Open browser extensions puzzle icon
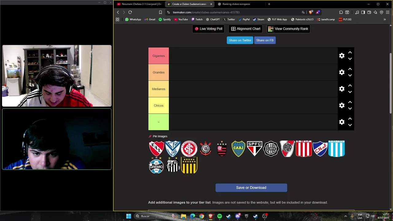The width and height of the screenshot is (393, 221). click(x=341, y=12)
